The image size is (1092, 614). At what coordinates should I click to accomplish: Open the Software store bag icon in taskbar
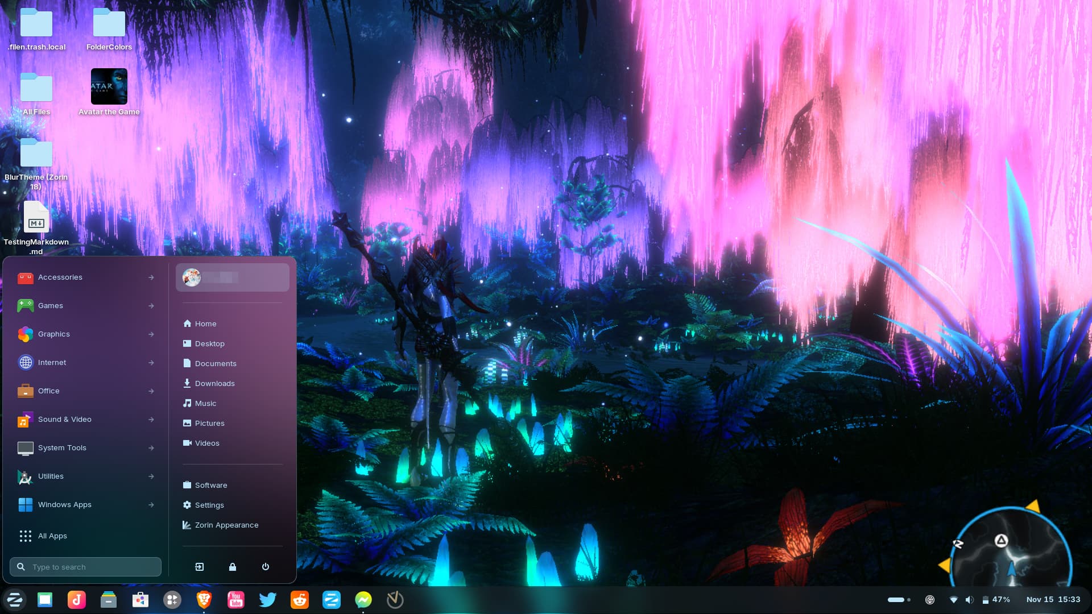[x=140, y=599]
